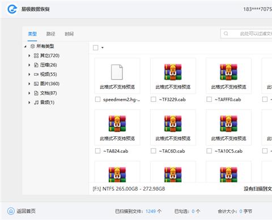Click the account number 183****7075
Viewport: 272px width, 220px height.
[x=257, y=9]
